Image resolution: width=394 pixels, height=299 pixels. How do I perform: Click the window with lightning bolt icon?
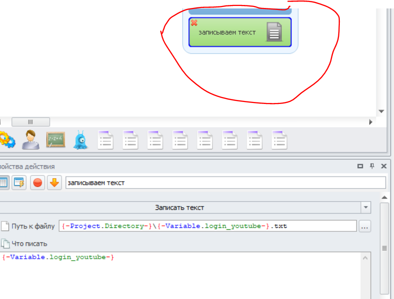[x=19, y=183]
